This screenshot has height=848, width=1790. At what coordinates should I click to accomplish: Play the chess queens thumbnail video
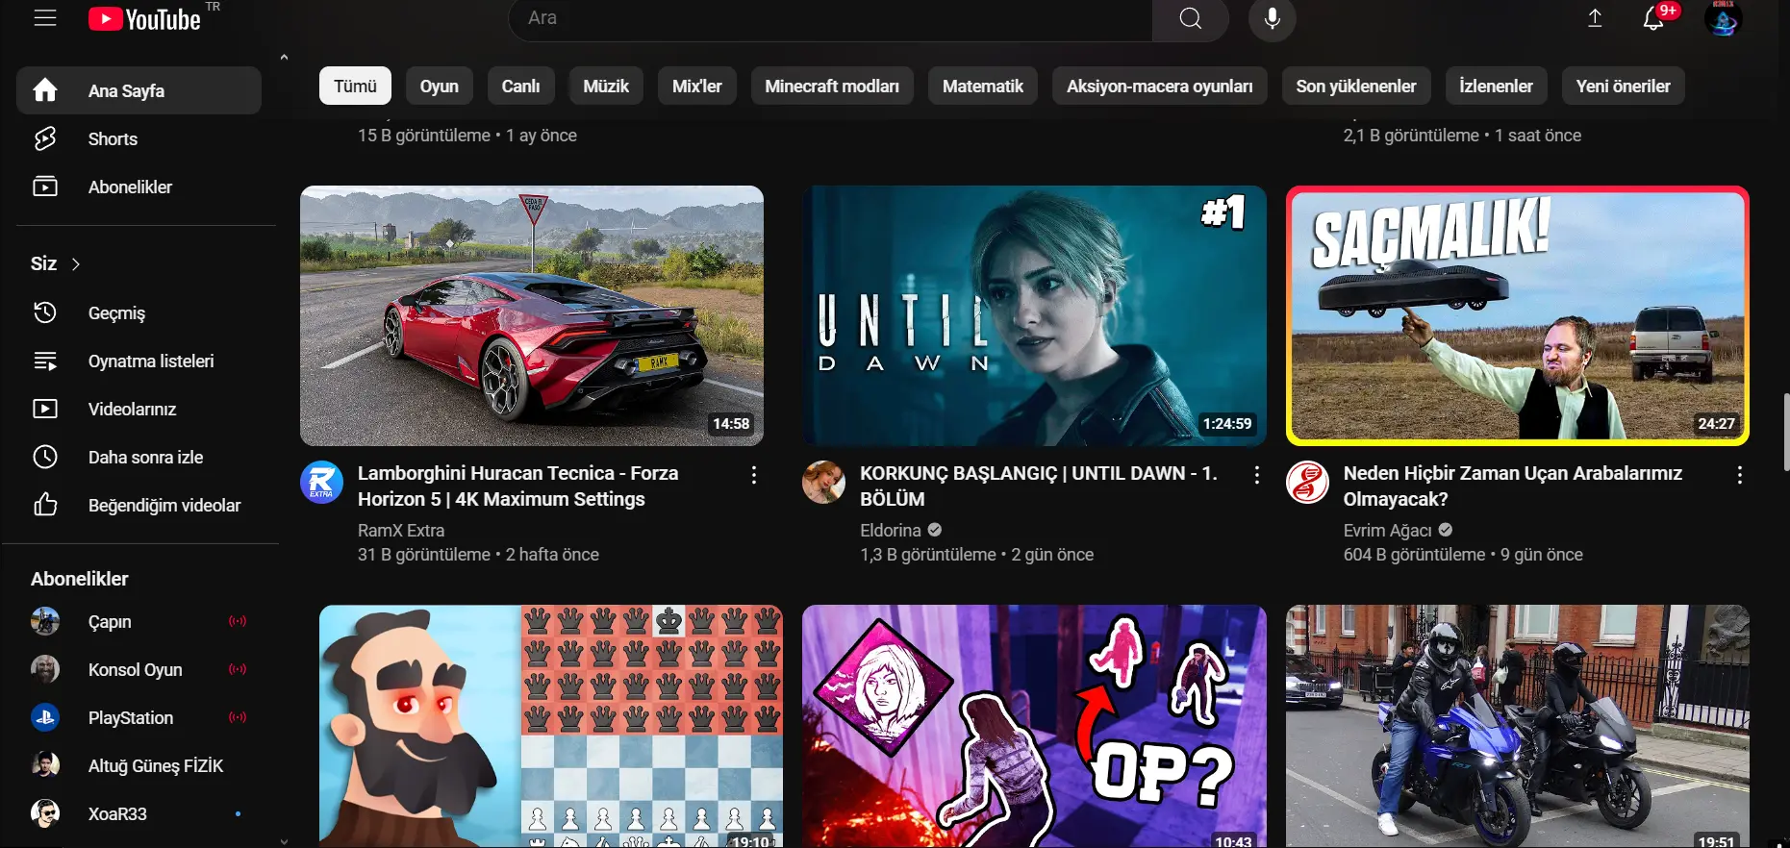551,726
